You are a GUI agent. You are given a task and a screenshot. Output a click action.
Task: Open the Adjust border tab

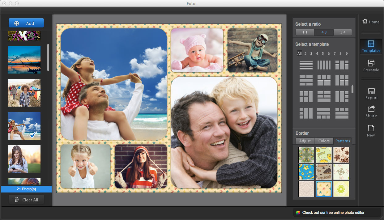(x=305, y=141)
